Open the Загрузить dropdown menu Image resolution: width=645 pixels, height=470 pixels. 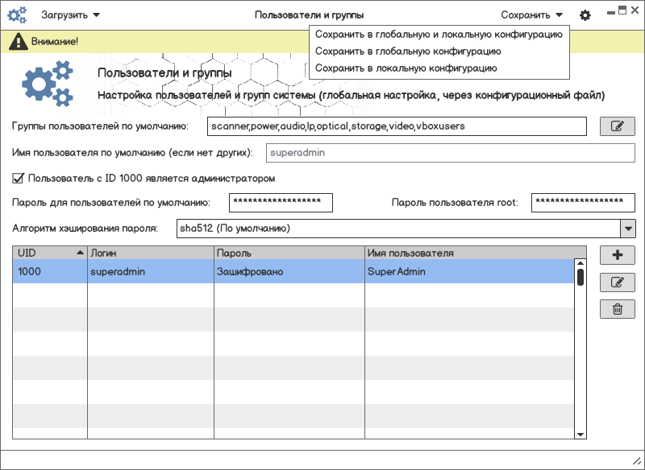tap(71, 14)
